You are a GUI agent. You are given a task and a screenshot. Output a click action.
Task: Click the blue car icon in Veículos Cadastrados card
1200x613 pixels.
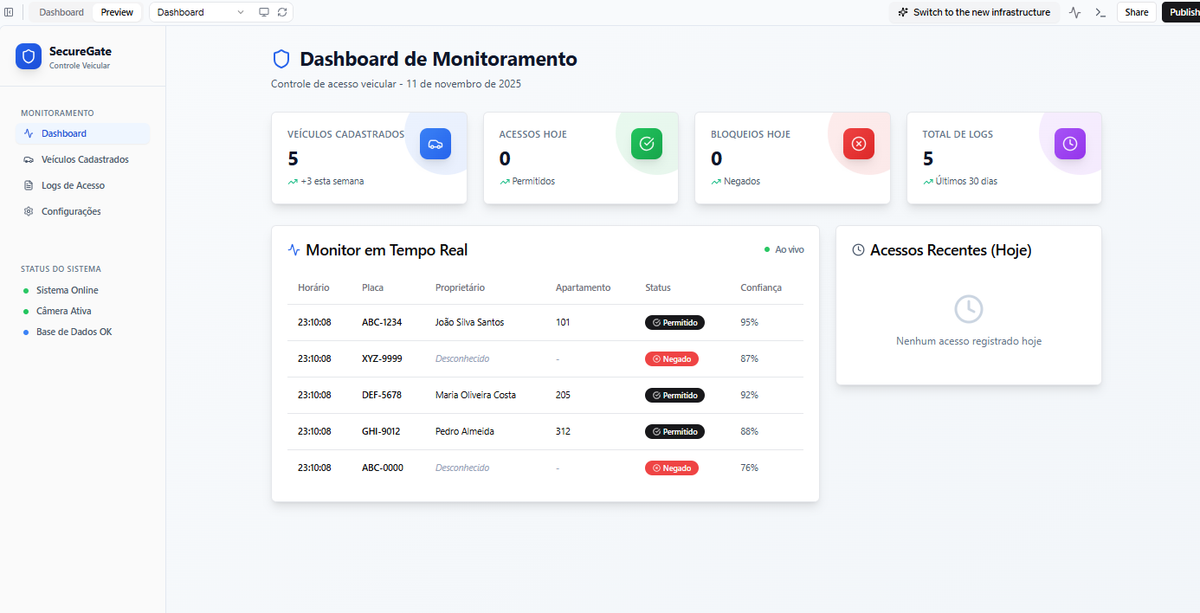pyautogui.click(x=435, y=144)
